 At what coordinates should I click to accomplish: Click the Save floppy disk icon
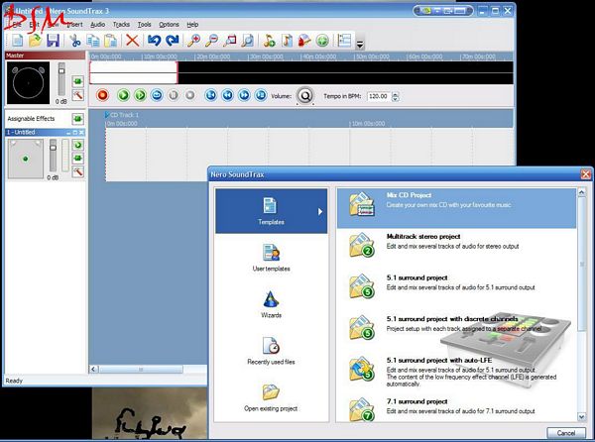tap(53, 41)
